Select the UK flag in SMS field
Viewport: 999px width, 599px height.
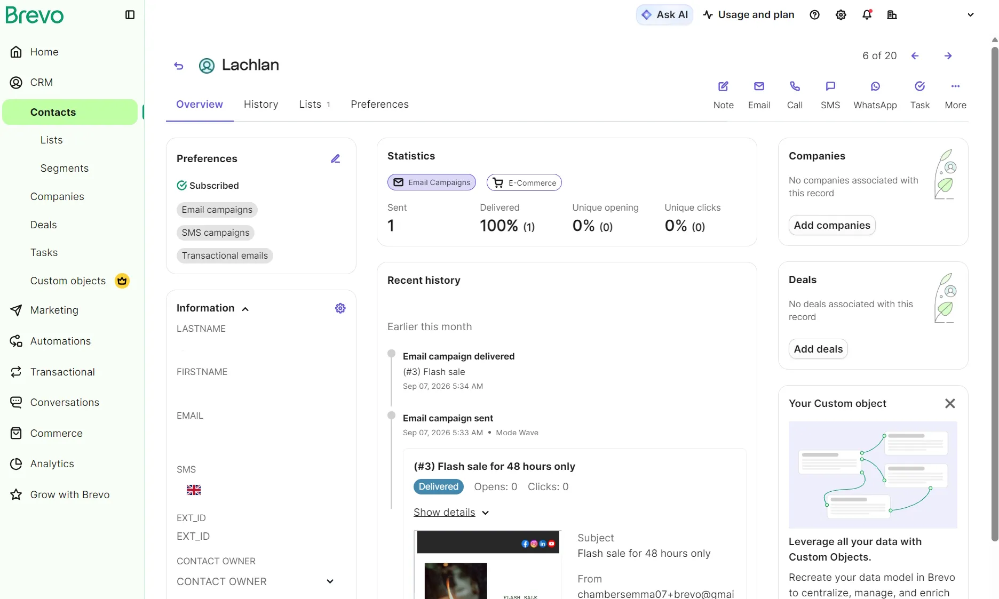tap(194, 490)
